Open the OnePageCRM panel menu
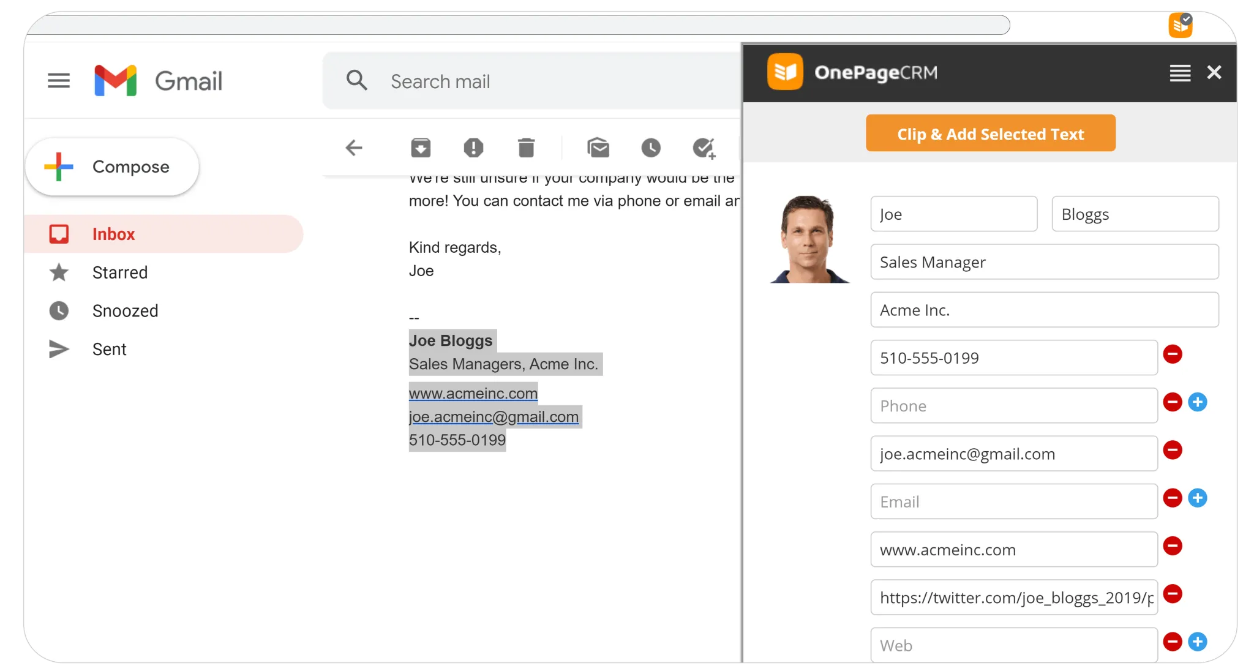The width and height of the screenshot is (1254, 671). click(x=1180, y=73)
